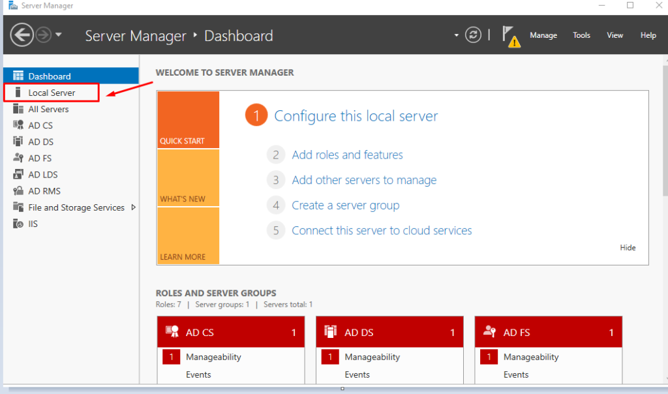The width and height of the screenshot is (668, 394).
Task: Click the back navigation arrow icon
Action: pos(22,35)
